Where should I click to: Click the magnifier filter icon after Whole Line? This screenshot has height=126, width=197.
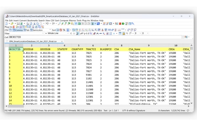78,33
